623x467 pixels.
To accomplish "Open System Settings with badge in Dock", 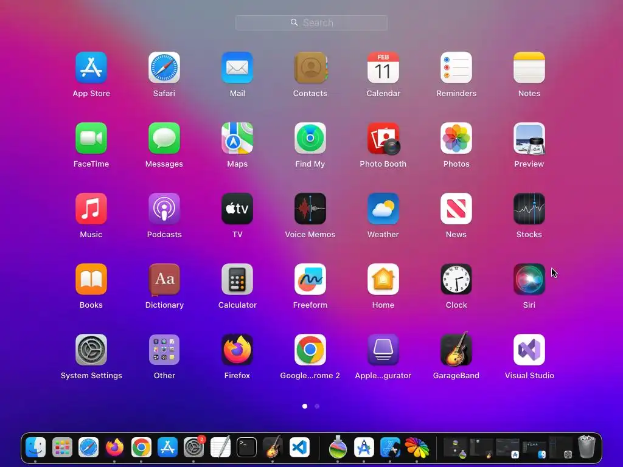I will tap(194, 447).
